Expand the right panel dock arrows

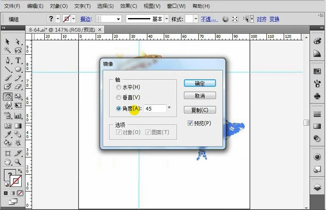click(x=321, y=28)
